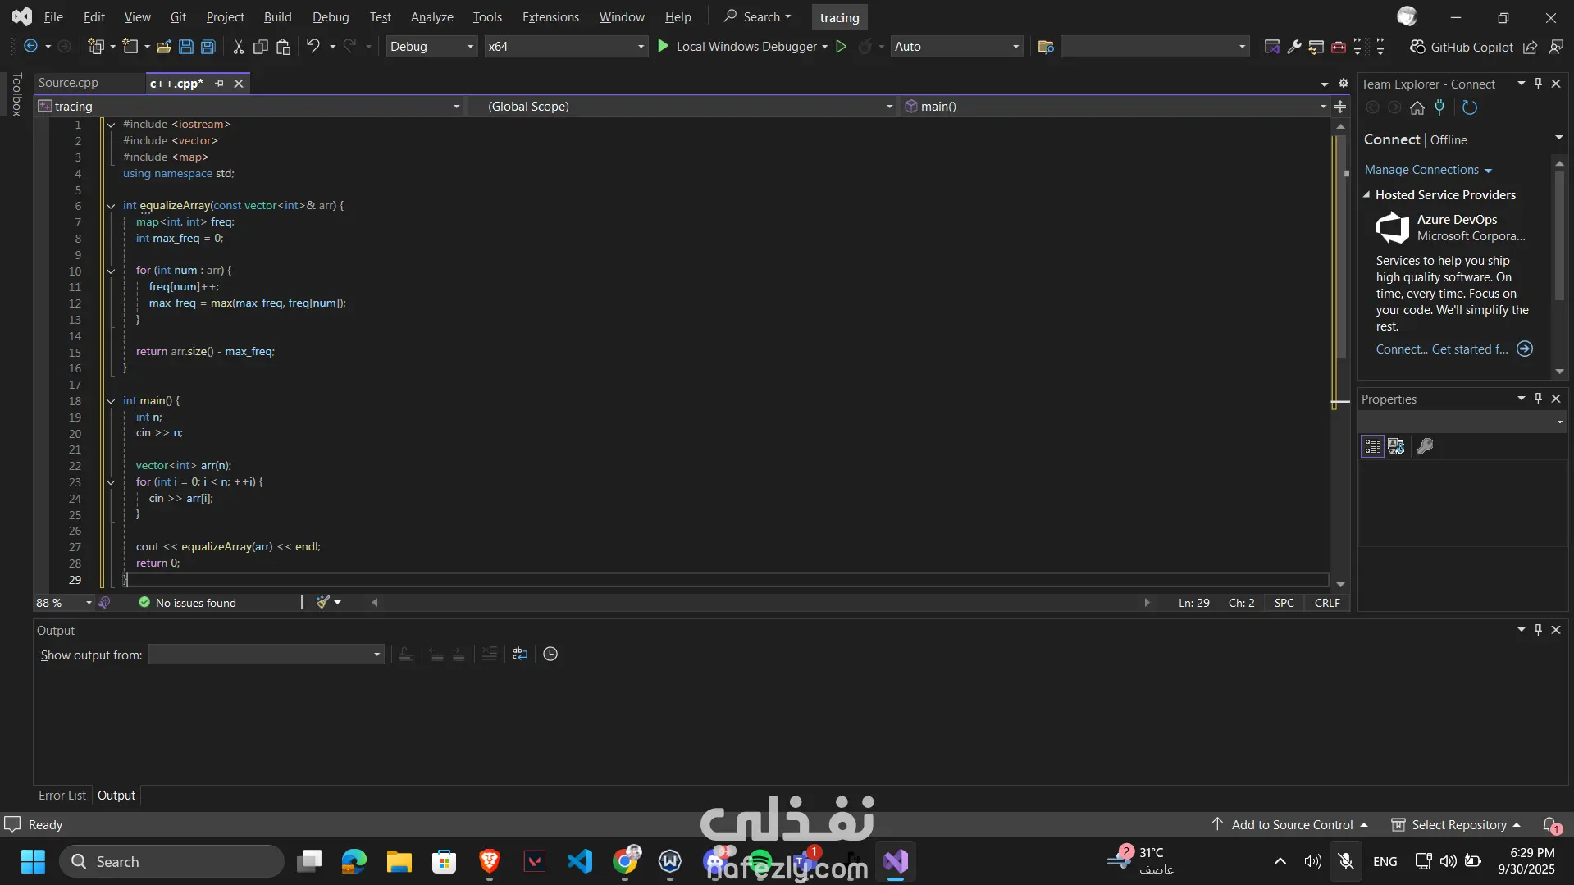Click the Save toolbar icon
The image size is (1574, 885).
[186, 47]
